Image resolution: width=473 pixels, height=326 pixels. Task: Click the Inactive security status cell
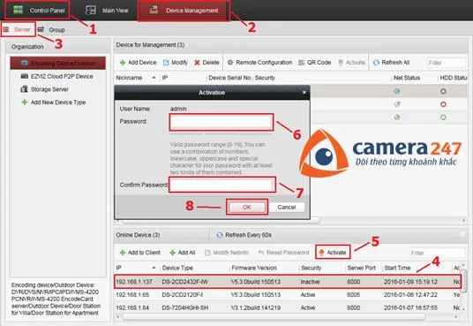[x=310, y=282]
